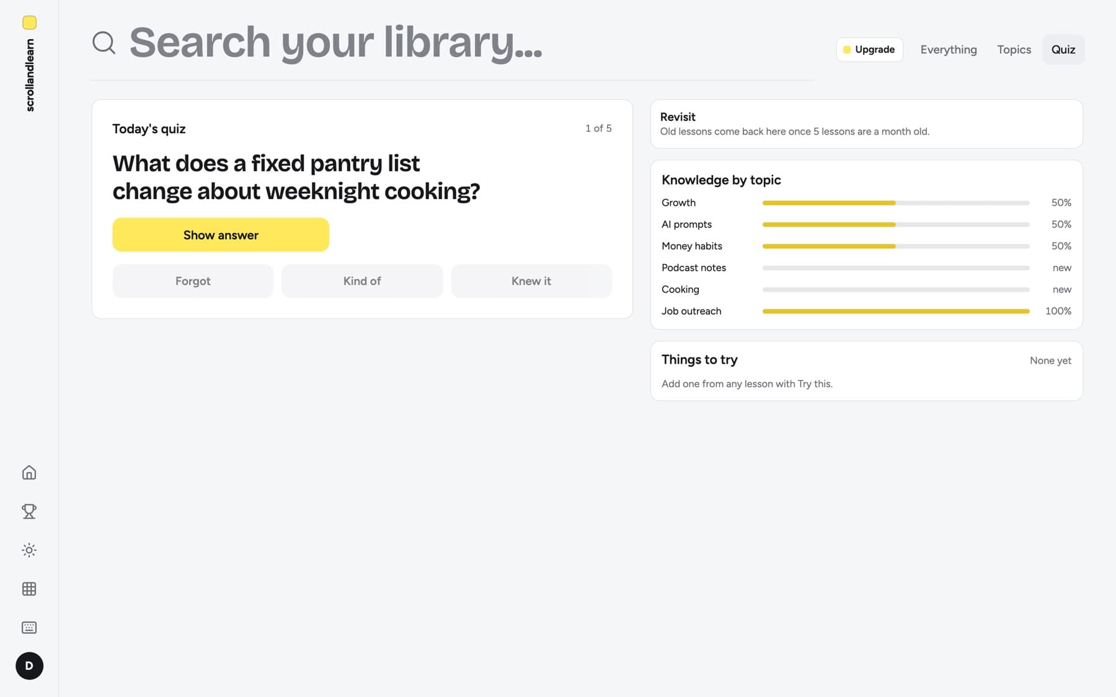Click the magnifier search icon
1116x697 pixels.
104,43
